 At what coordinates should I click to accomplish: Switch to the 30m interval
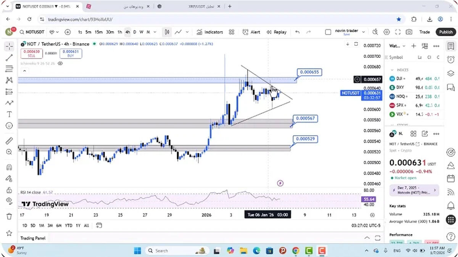(x=110, y=32)
